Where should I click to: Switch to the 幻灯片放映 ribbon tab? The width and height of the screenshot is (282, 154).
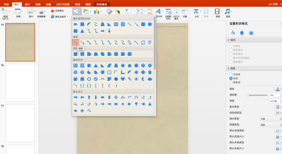click(x=63, y=4)
